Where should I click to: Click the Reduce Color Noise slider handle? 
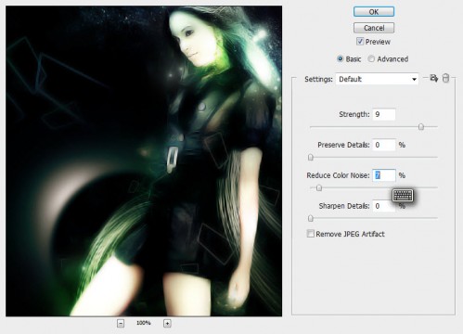point(319,187)
